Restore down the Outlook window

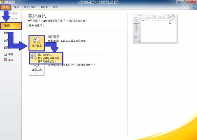[x=185, y=2]
